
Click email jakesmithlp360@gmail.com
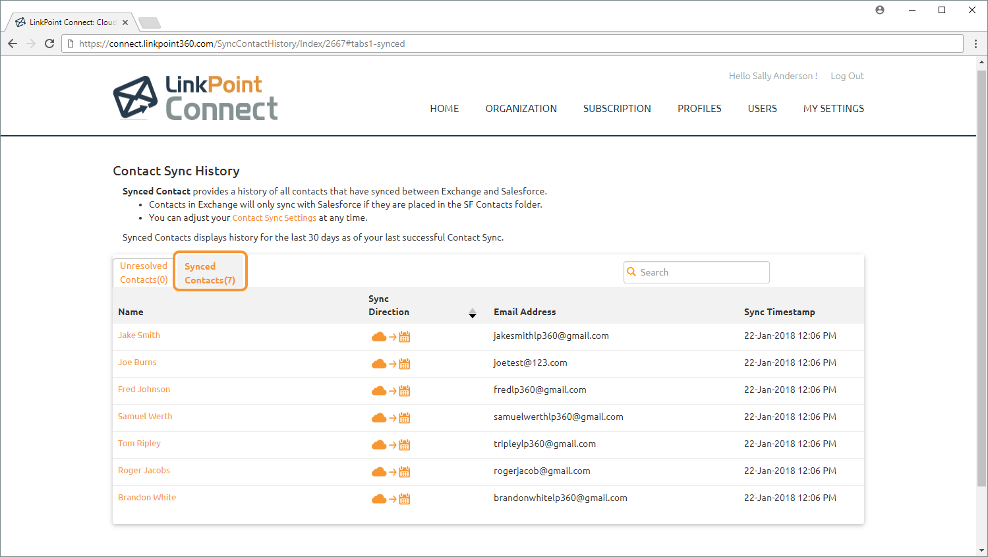551,336
